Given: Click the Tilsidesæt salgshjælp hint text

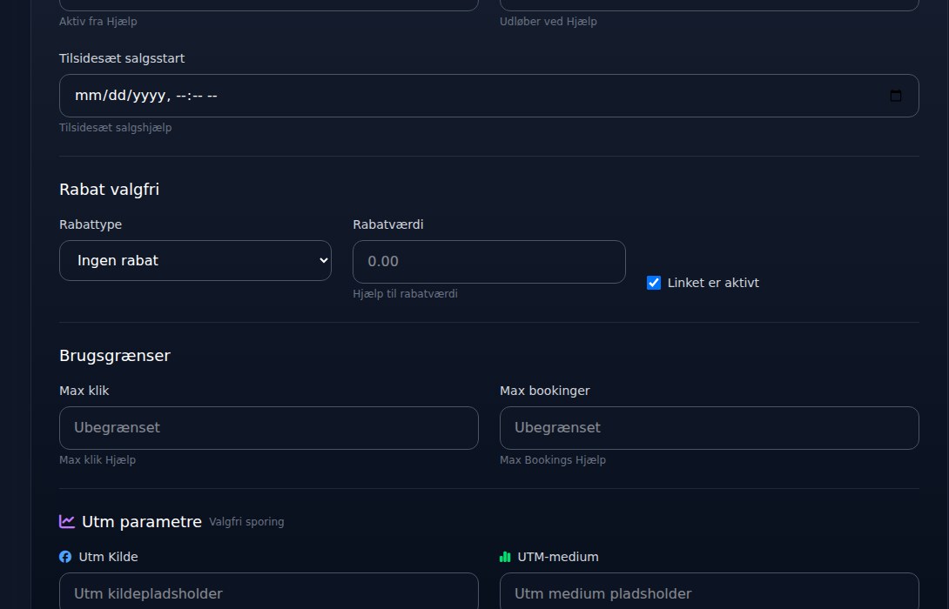Looking at the screenshot, I should [116, 128].
